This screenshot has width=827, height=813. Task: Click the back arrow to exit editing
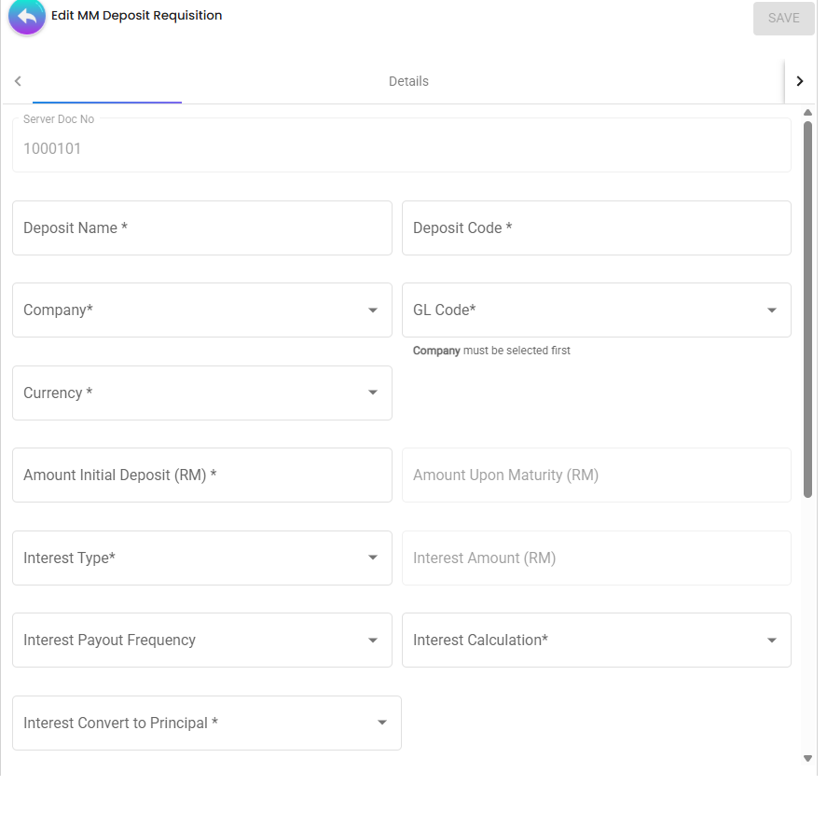[x=25, y=17]
